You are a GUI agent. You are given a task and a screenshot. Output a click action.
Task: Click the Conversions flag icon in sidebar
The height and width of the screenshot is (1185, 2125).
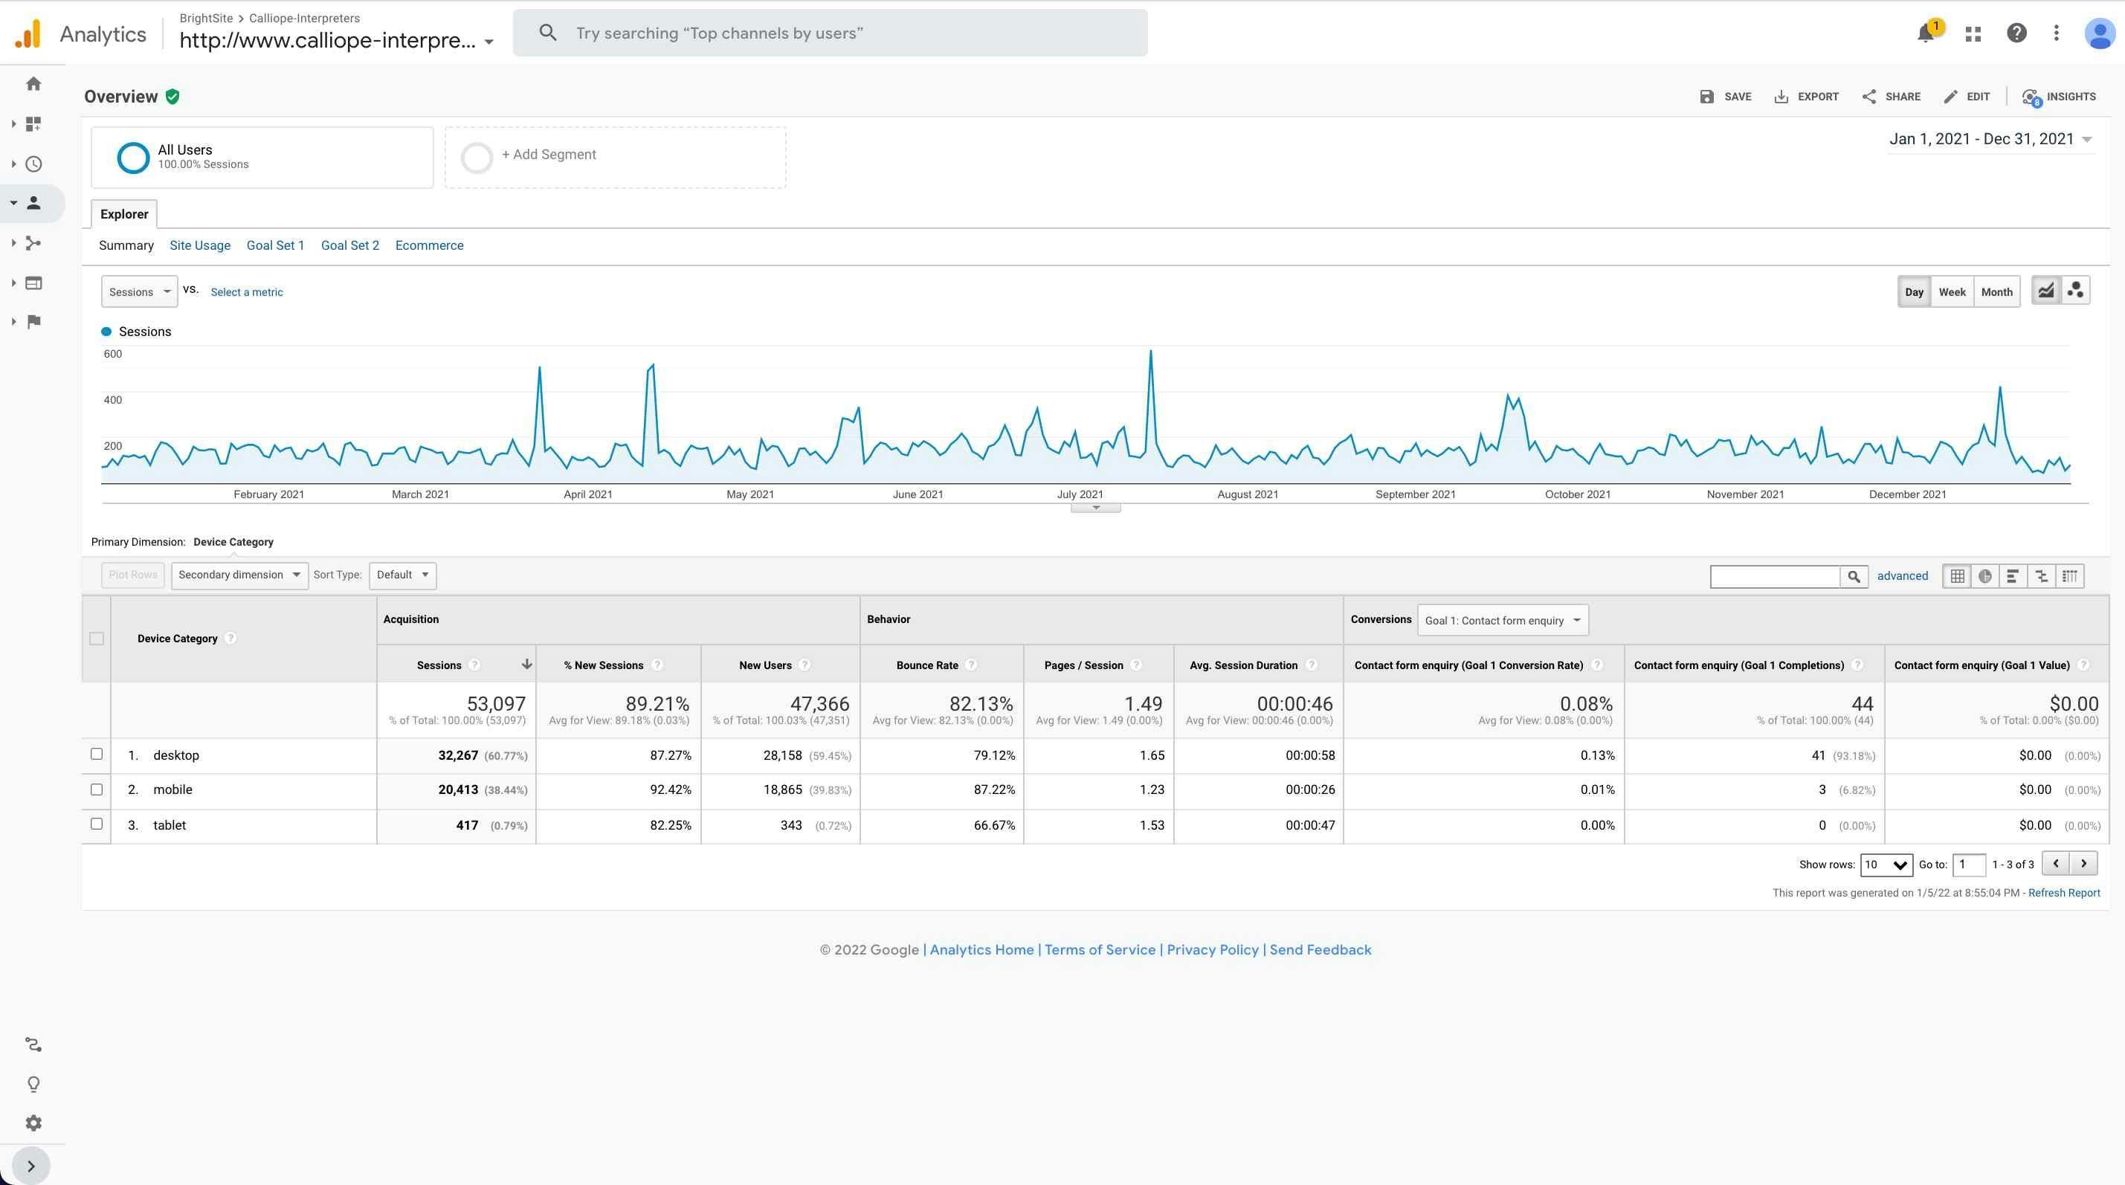point(33,322)
